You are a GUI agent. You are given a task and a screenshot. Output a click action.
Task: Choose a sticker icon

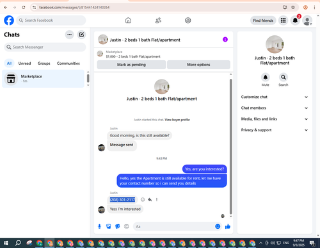pyautogui.click(x=118, y=226)
